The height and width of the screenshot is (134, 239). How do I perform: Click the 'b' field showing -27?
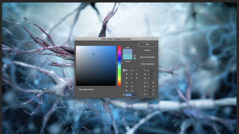tap(150, 78)
